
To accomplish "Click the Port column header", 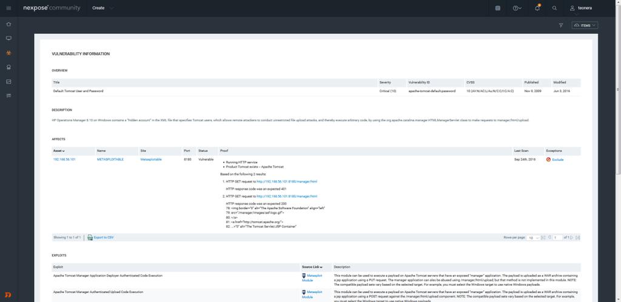I will [187, 151].
